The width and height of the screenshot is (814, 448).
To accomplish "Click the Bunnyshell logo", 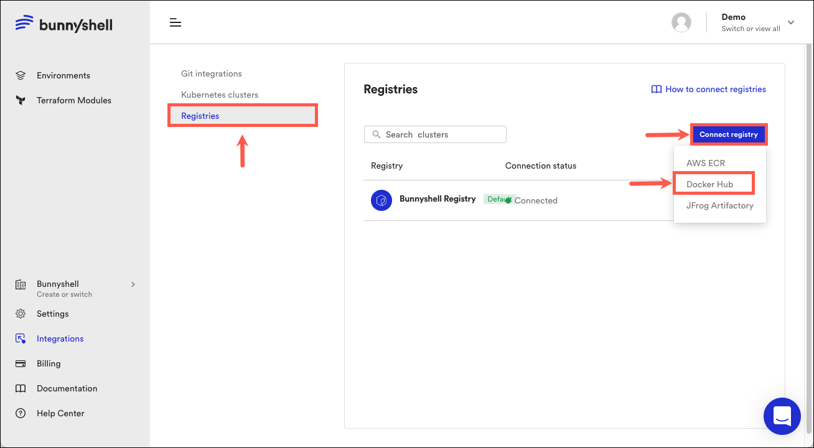I will (x=63, y=24).
